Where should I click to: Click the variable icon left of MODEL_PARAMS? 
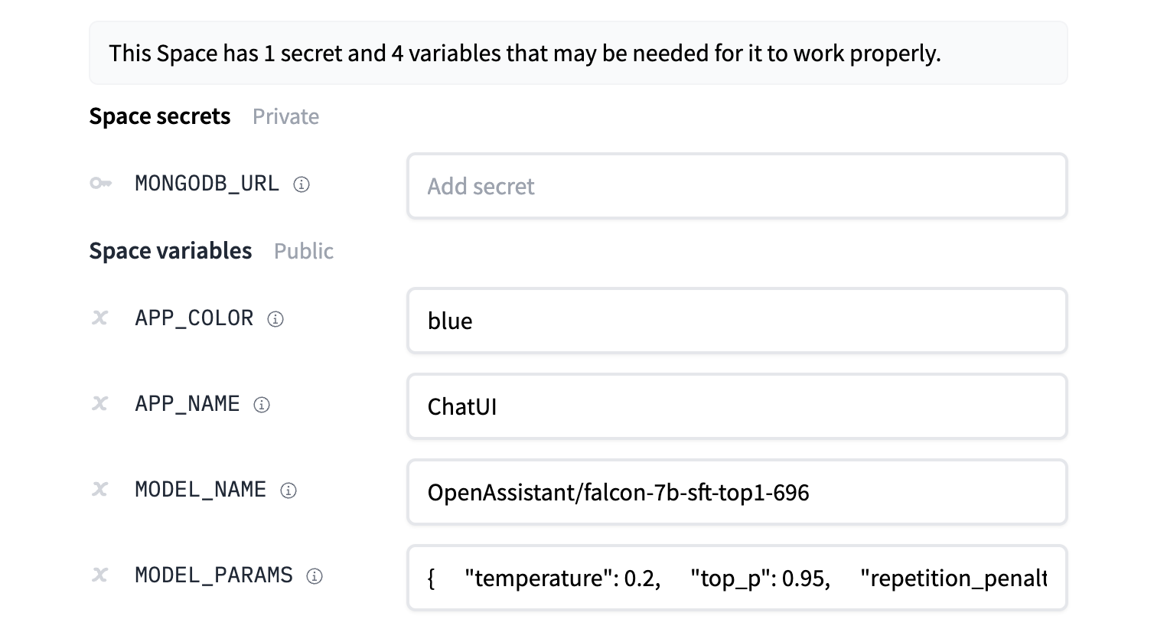(100, 575)
